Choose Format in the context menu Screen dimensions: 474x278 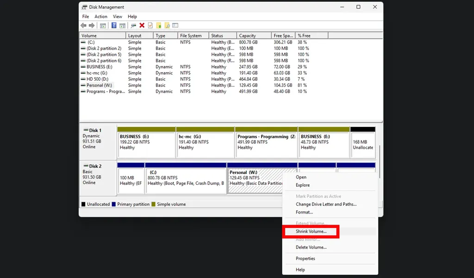304,212
